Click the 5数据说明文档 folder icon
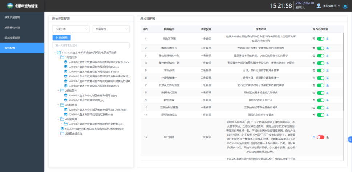The height and width of the screenshot is (172, 352). (x=62, y=133)
